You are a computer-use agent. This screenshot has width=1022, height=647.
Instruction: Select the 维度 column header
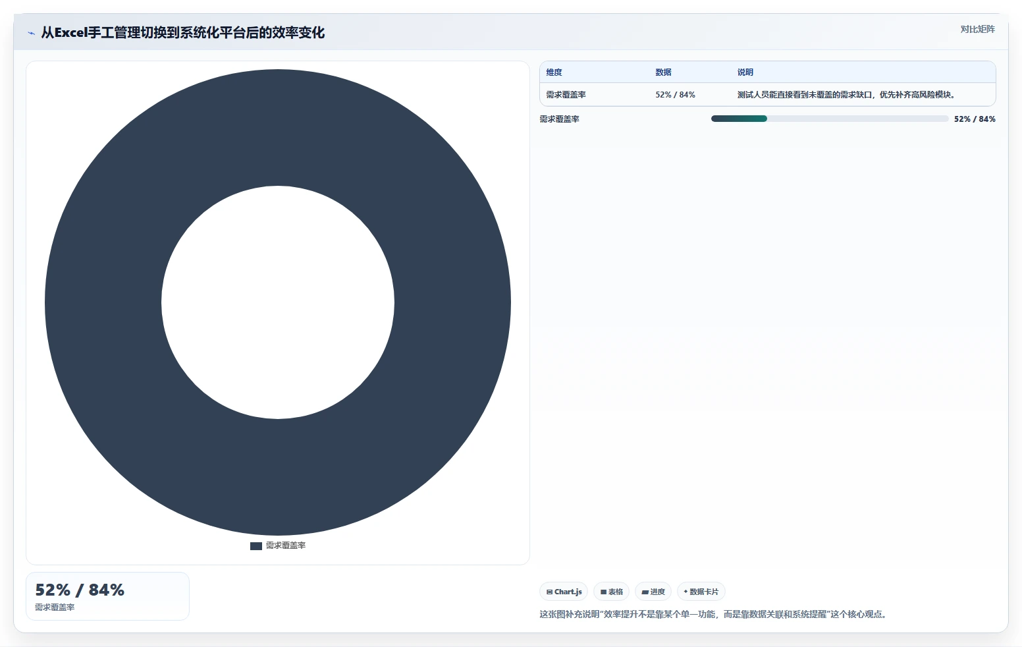click(554, 72)
